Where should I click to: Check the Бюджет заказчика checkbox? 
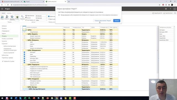24,36
